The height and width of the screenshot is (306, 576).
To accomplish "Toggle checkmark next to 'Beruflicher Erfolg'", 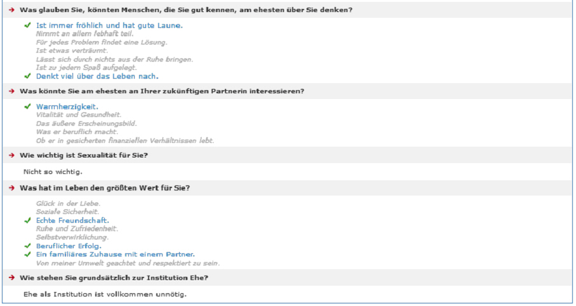I will tap(27, 246).
